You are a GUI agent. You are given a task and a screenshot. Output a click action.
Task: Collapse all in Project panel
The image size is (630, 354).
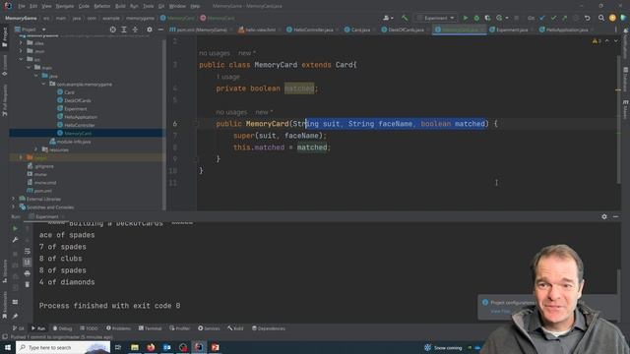135,29
